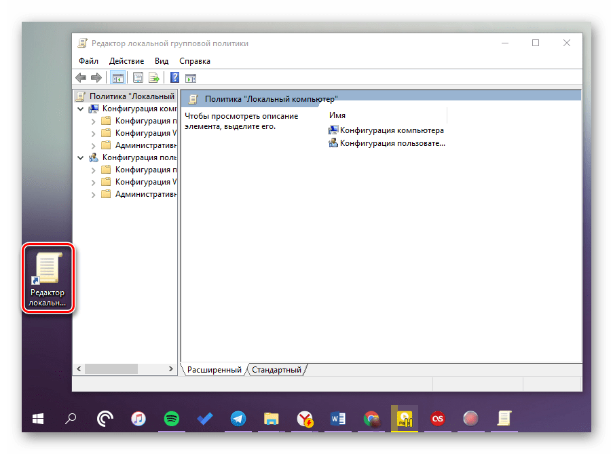Click the show/hide action pane icon
Image resolution: width=613 pixels, height=454 pixels.
pos(191,77)
